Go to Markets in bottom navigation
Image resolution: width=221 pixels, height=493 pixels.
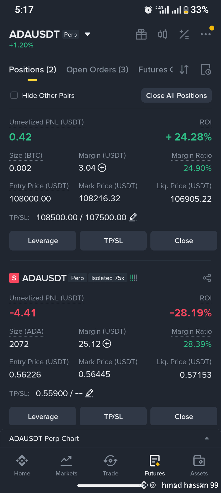pos(66,466)
